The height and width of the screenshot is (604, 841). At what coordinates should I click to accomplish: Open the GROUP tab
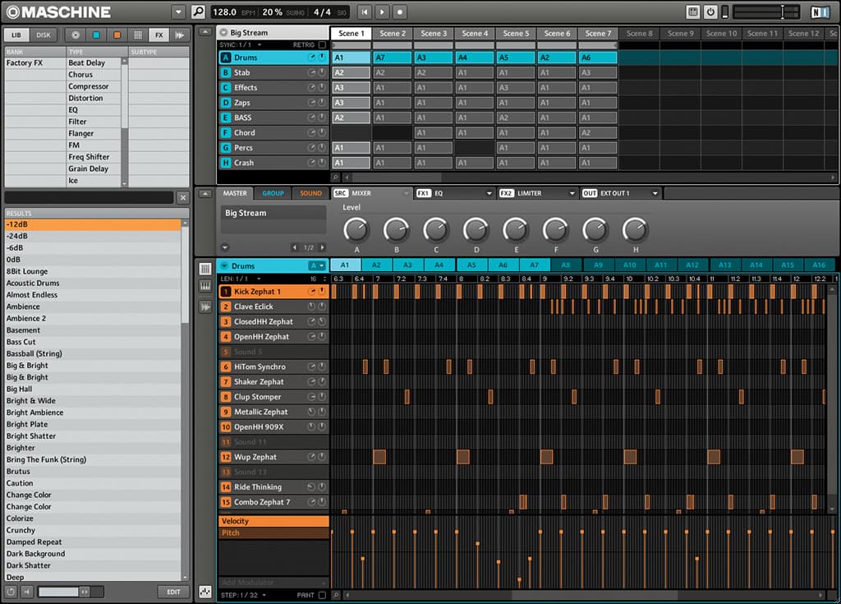(x=273, y=193)
